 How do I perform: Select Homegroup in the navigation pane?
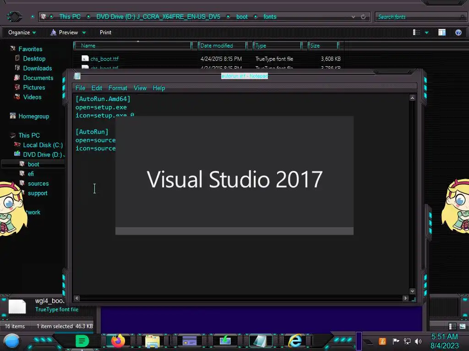pyautogui.click(x=33, y=116)
